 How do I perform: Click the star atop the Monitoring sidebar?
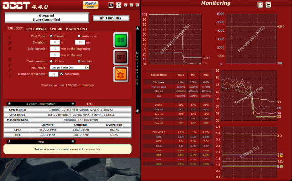pos(138,28)
